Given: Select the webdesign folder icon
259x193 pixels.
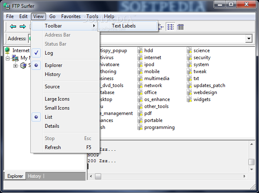Looking at the screenshot, I should tap(189, 92).
